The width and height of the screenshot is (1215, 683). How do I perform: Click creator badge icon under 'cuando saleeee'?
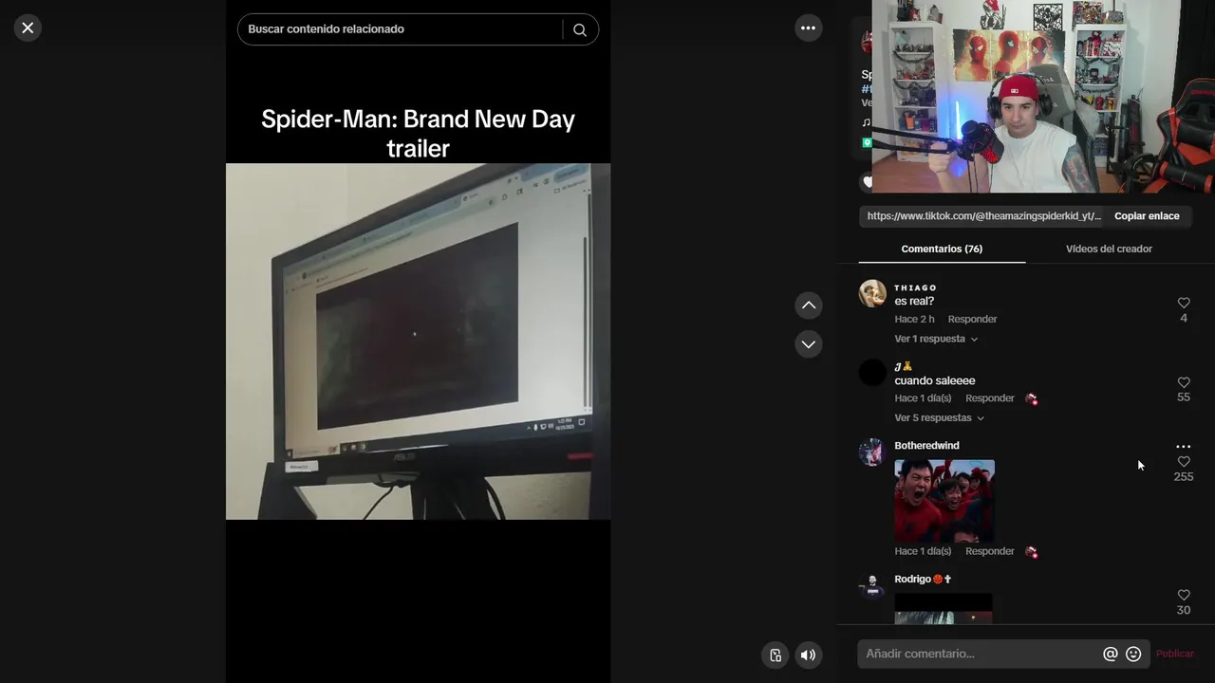click(x=1031, y=399)
